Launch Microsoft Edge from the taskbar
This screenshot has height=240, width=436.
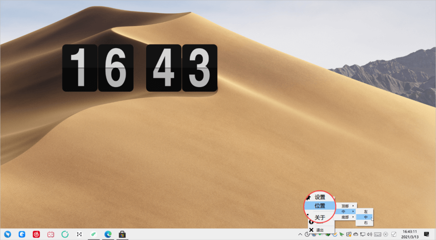tap(108, 234)
